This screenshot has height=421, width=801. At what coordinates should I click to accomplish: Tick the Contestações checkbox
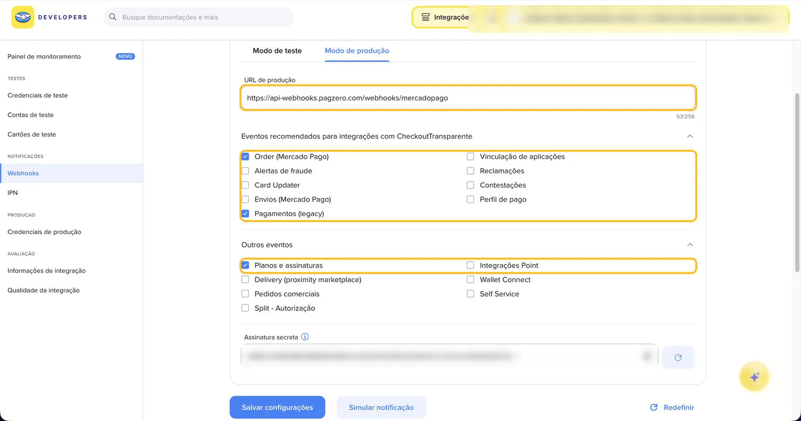[x=470, y=185]
